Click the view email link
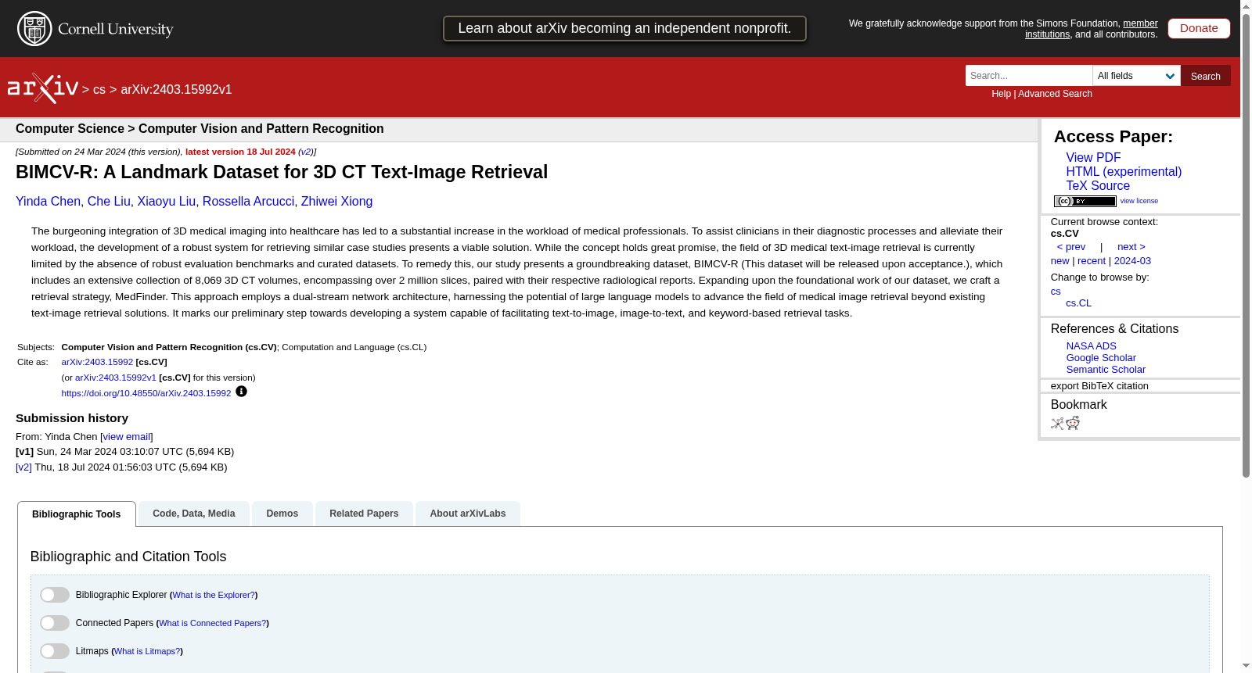Viewport: 1252px width, 673px height. pos(127,437)
